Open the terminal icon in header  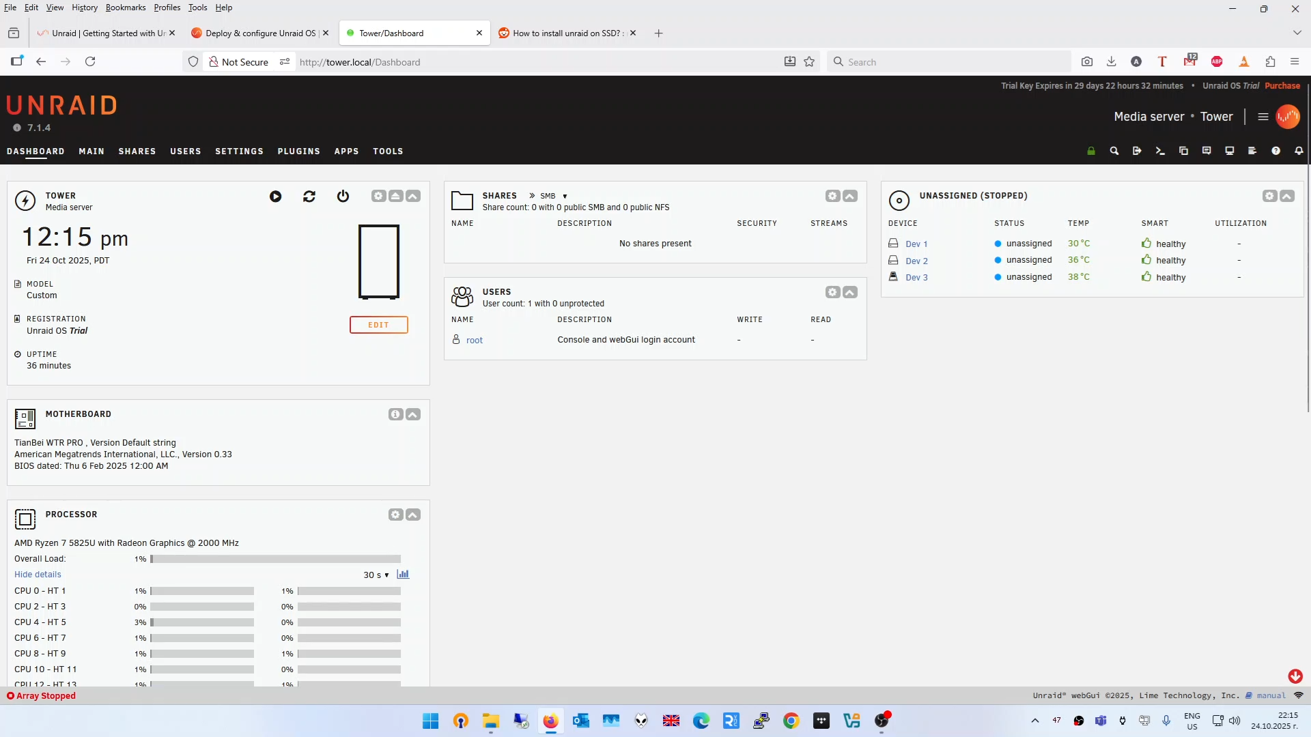1160,151
